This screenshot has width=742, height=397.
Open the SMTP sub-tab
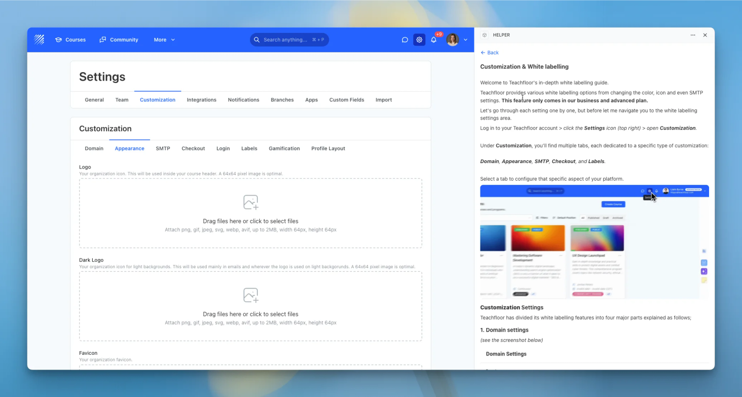163,149
